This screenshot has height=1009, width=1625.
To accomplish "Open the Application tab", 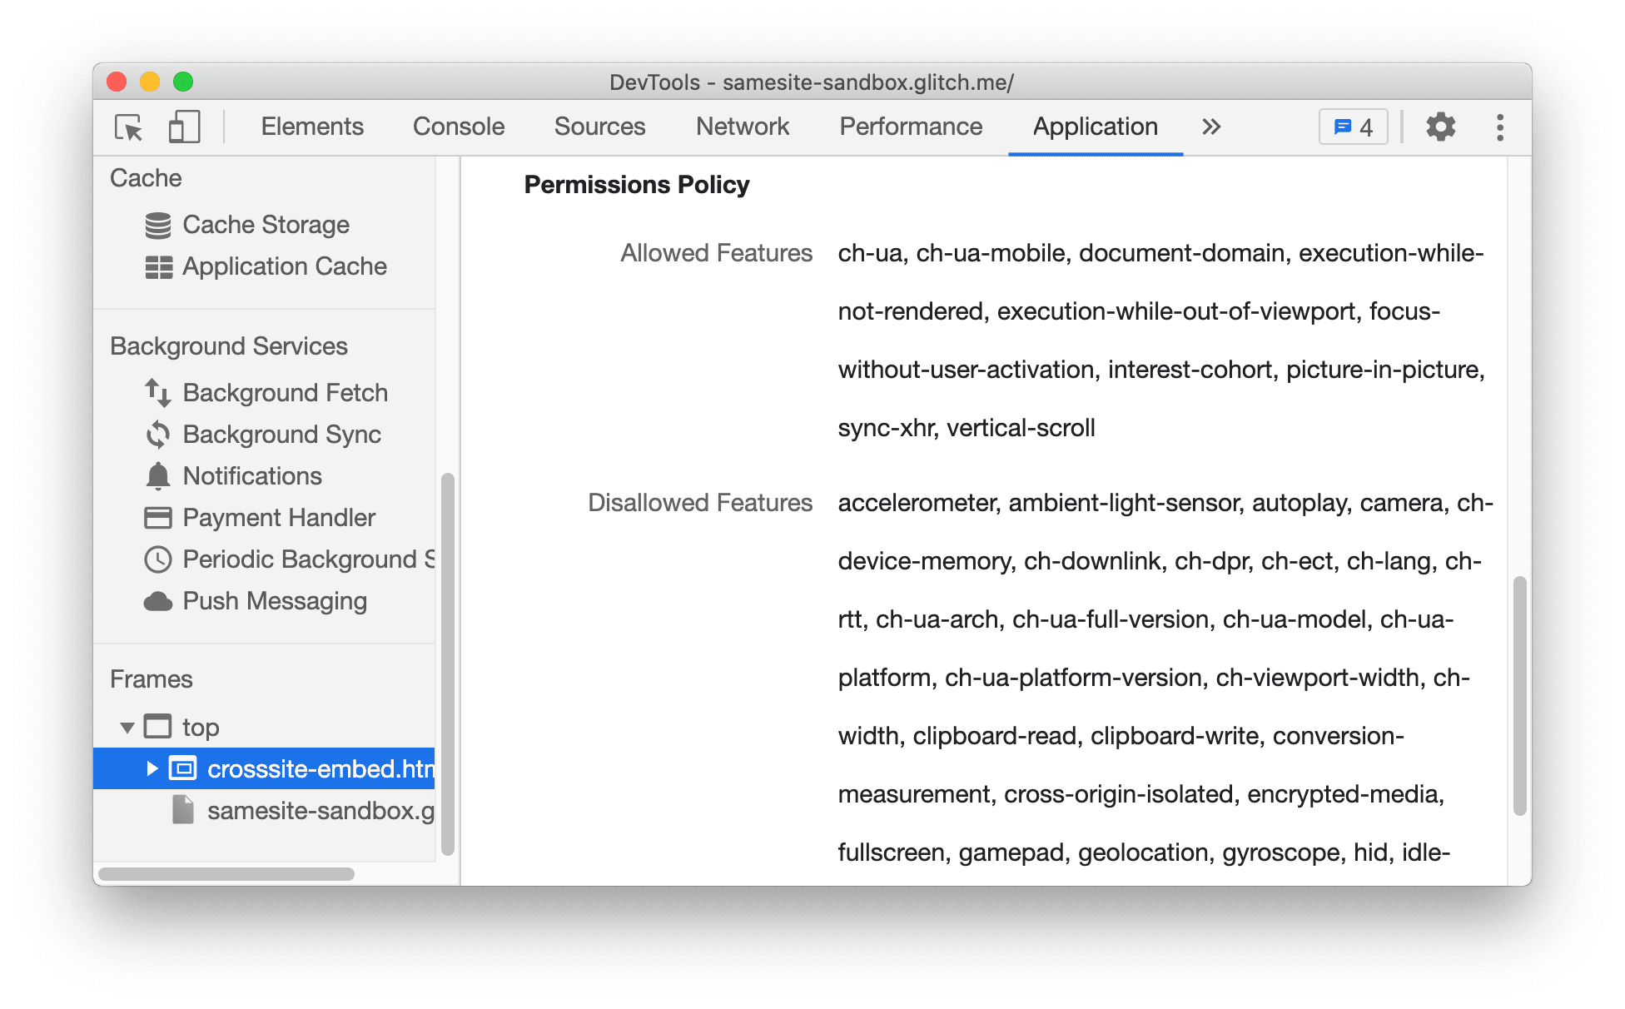I will pyautogui.click(x=1093, y=126).
